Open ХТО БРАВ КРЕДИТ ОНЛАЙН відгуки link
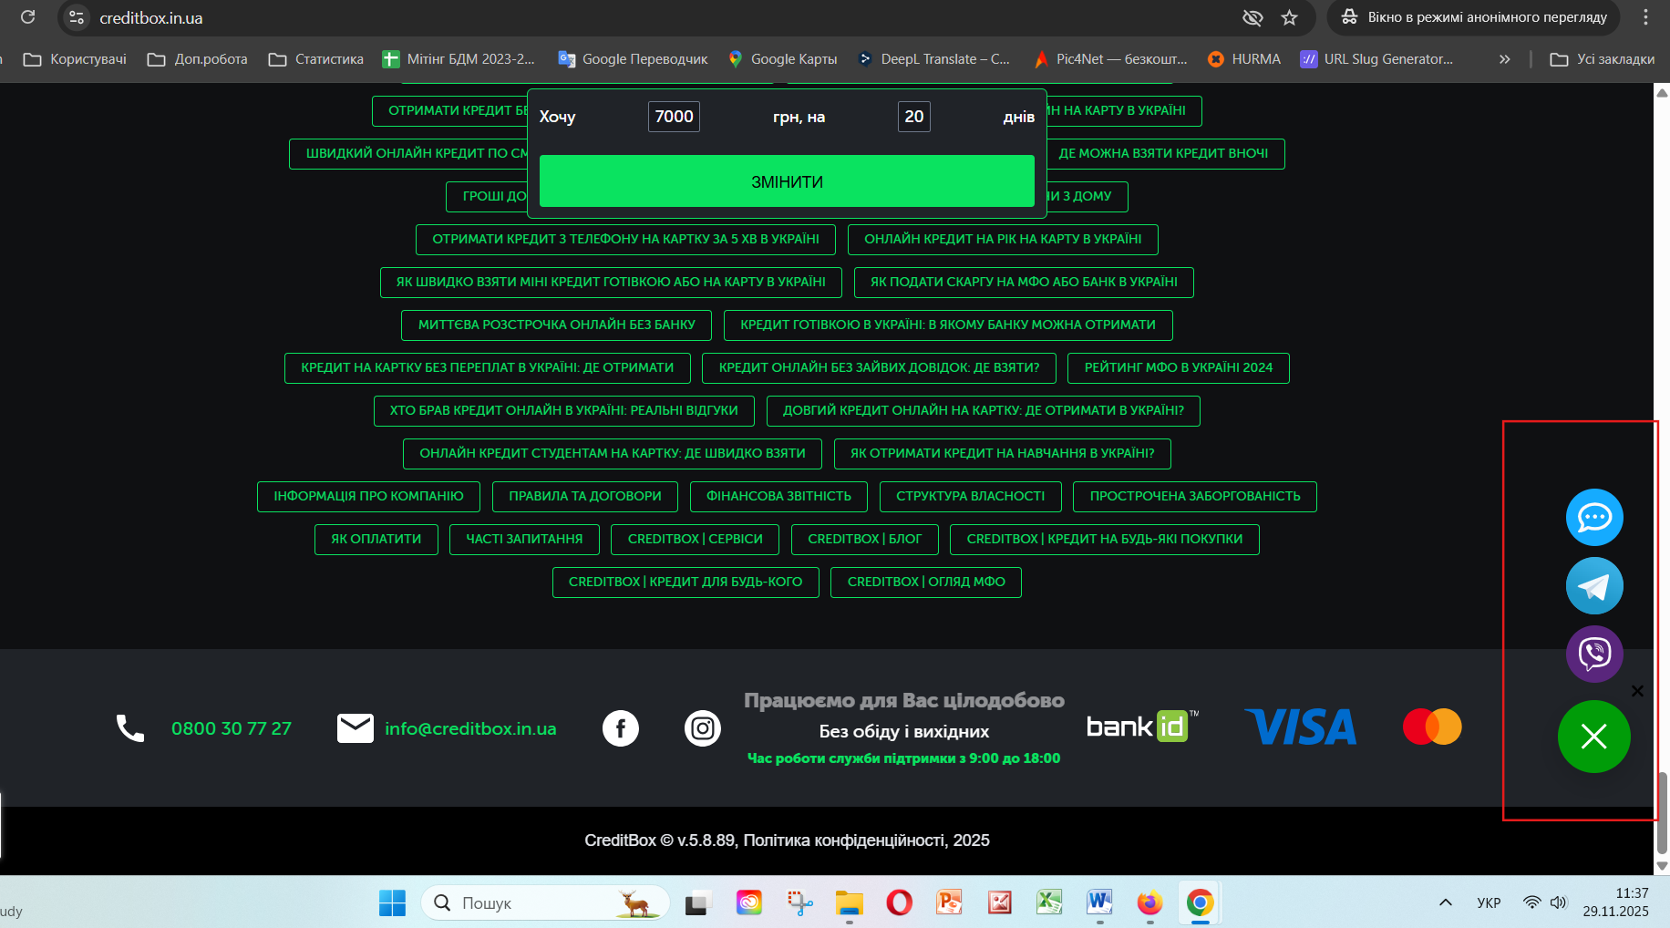 point(563,411)
